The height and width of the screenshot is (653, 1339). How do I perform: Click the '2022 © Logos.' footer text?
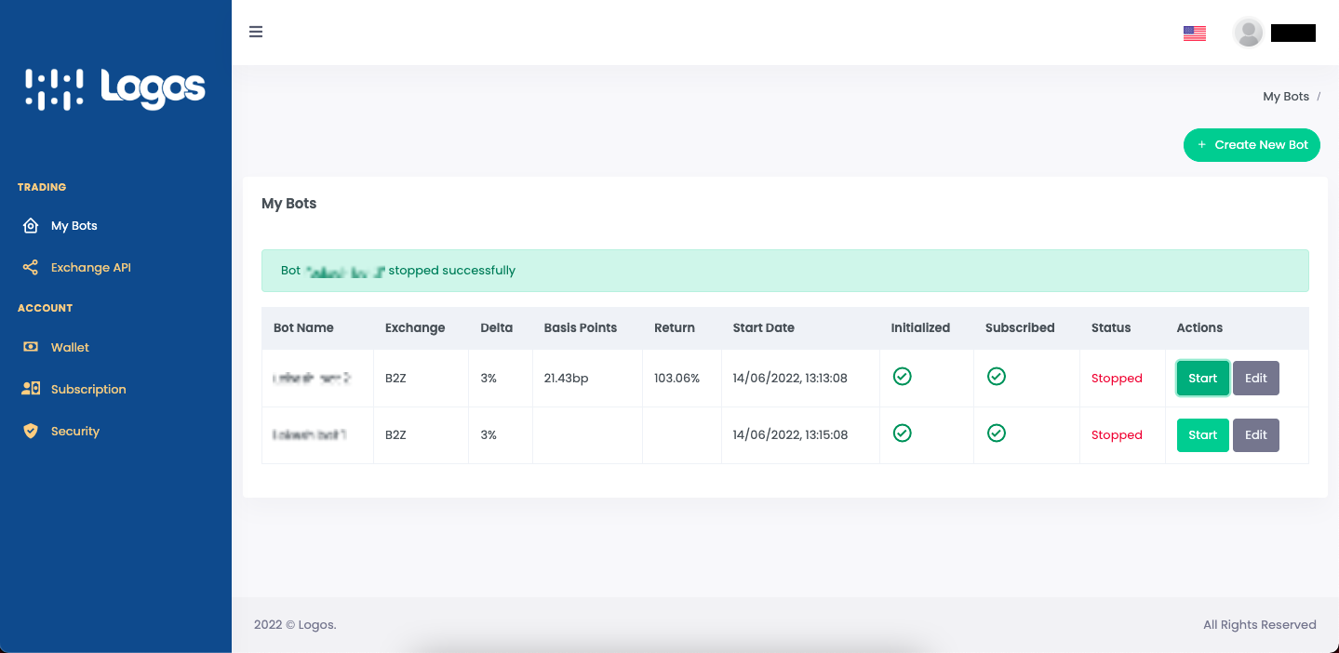(295, 625)
